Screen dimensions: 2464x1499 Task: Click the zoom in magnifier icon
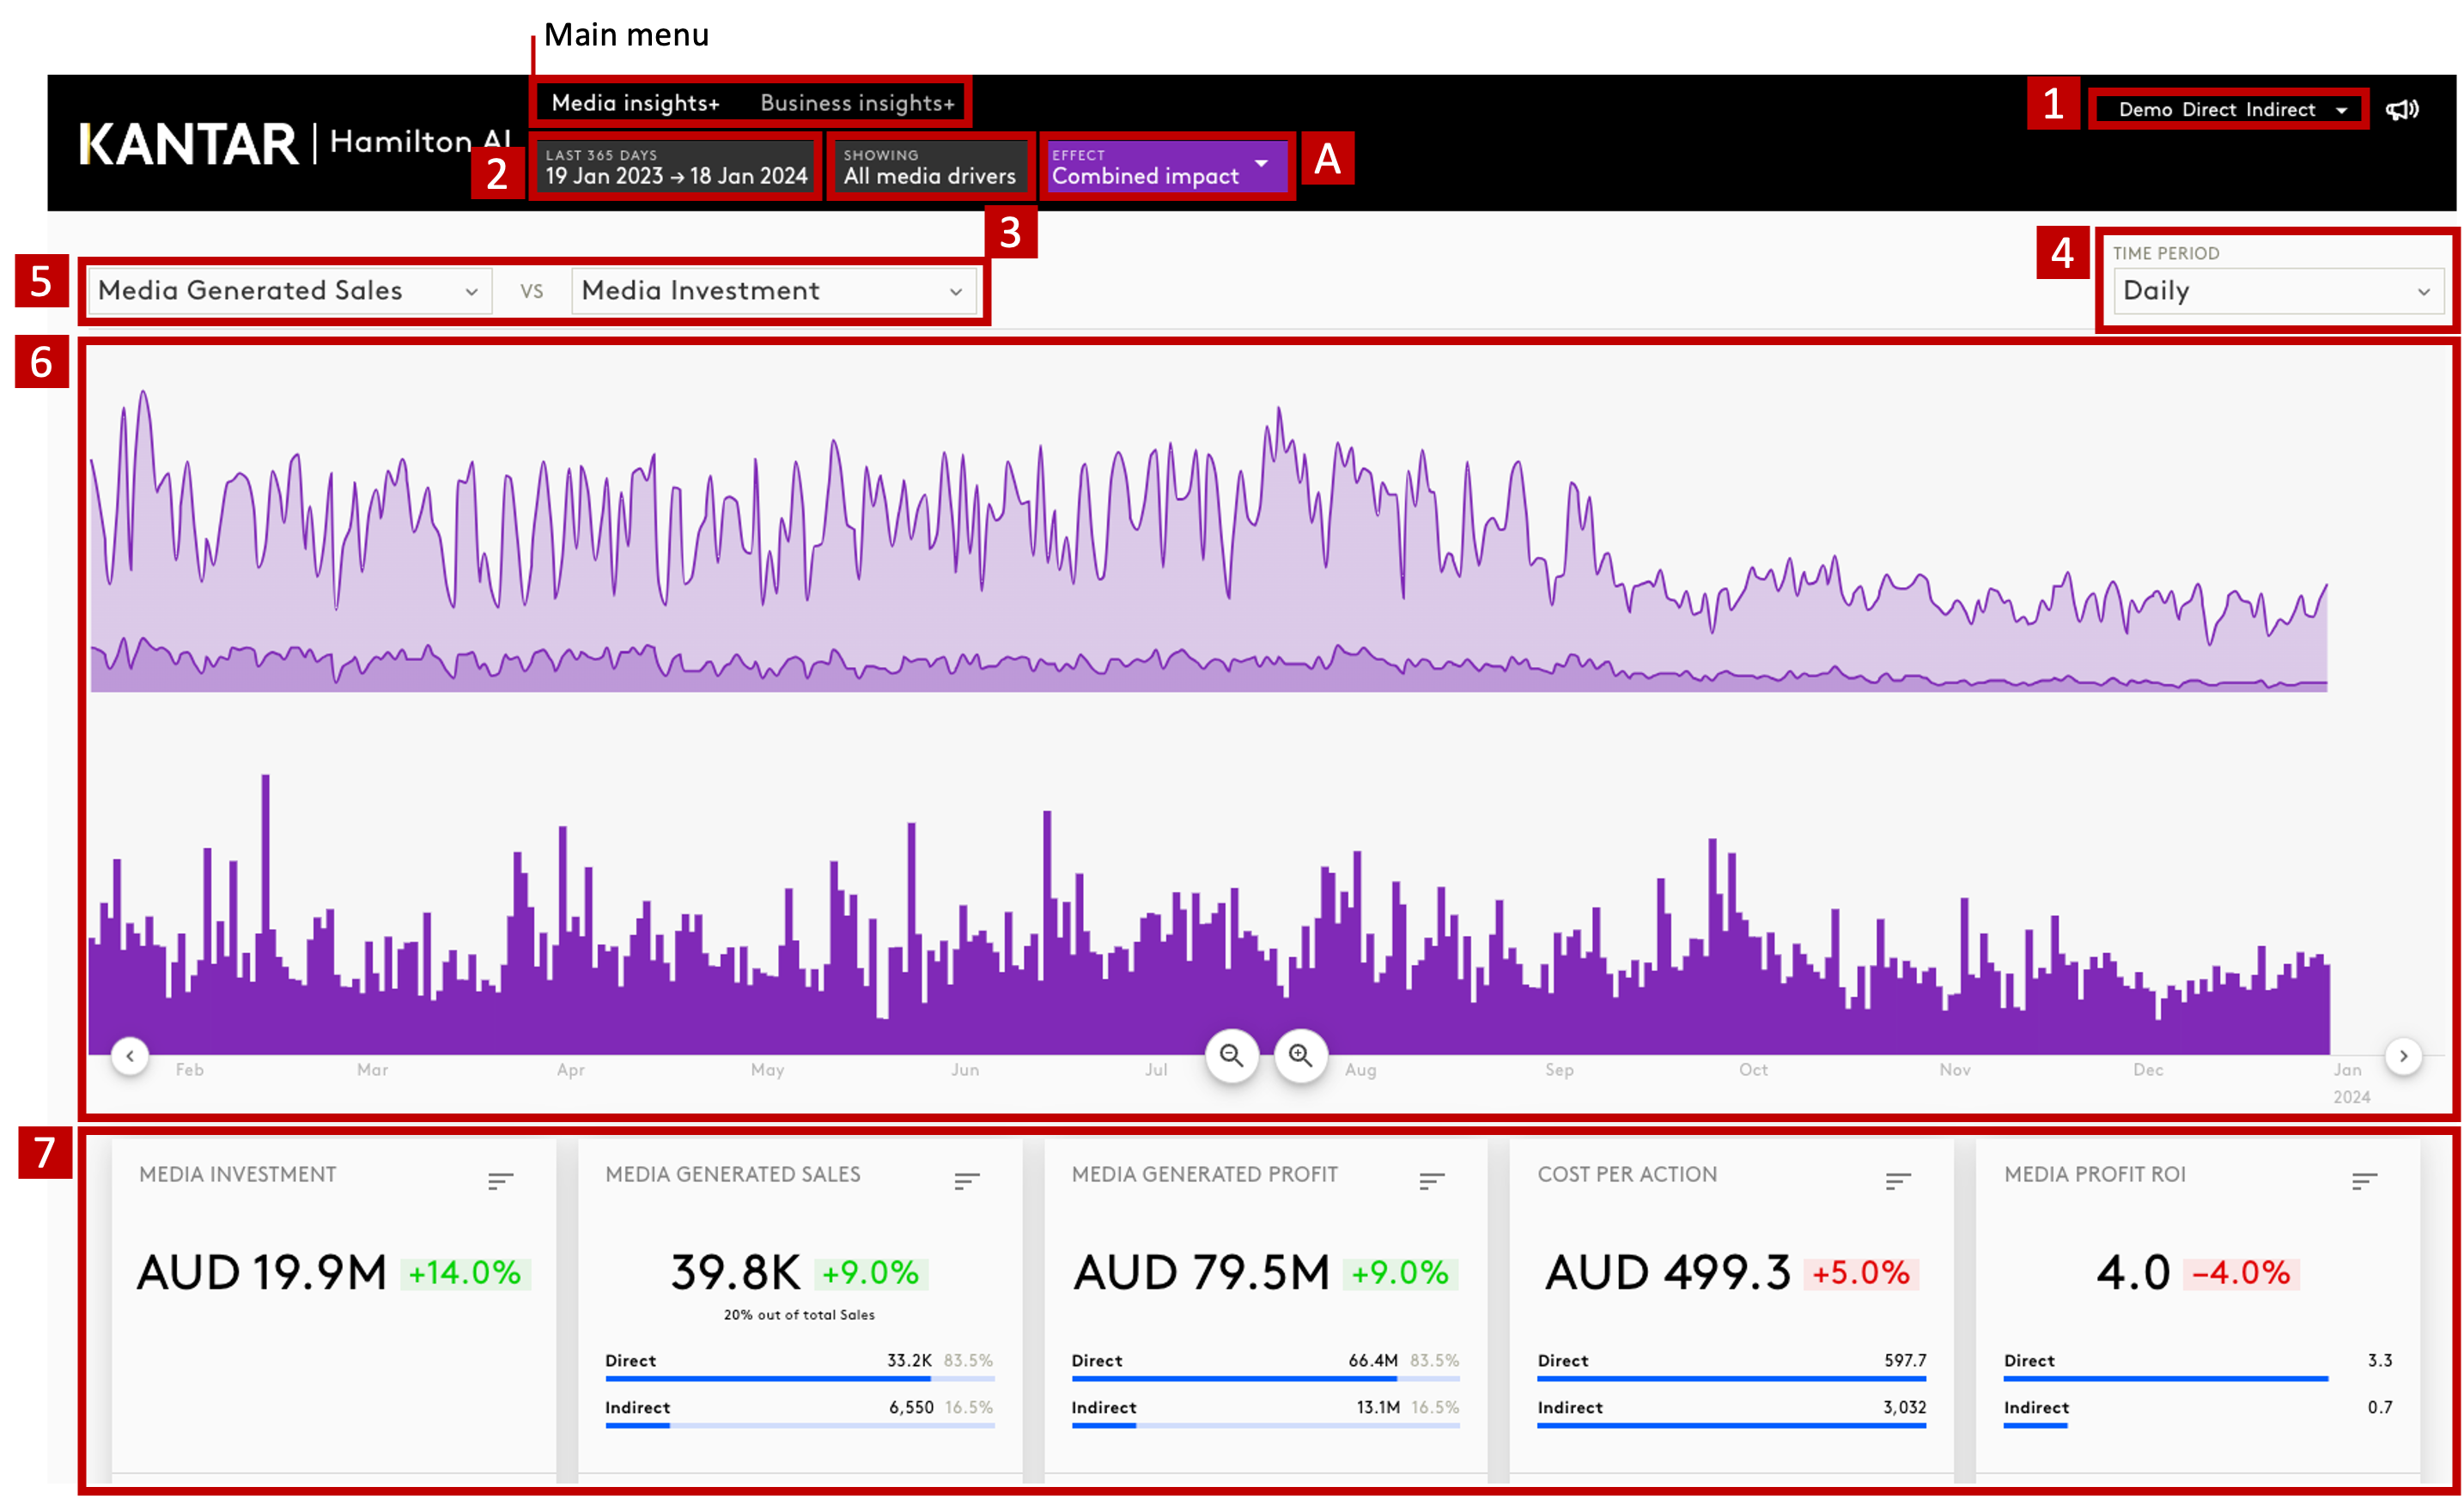1300,1055
